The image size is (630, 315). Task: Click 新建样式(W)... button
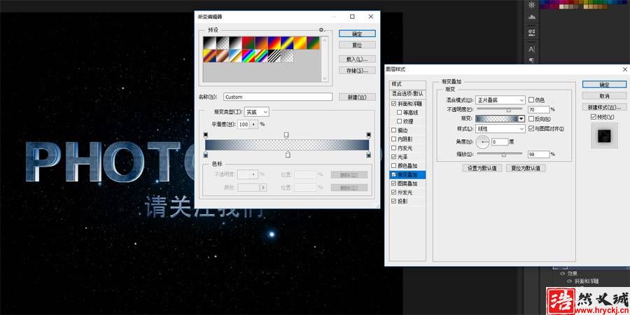[x=604, y=107]
